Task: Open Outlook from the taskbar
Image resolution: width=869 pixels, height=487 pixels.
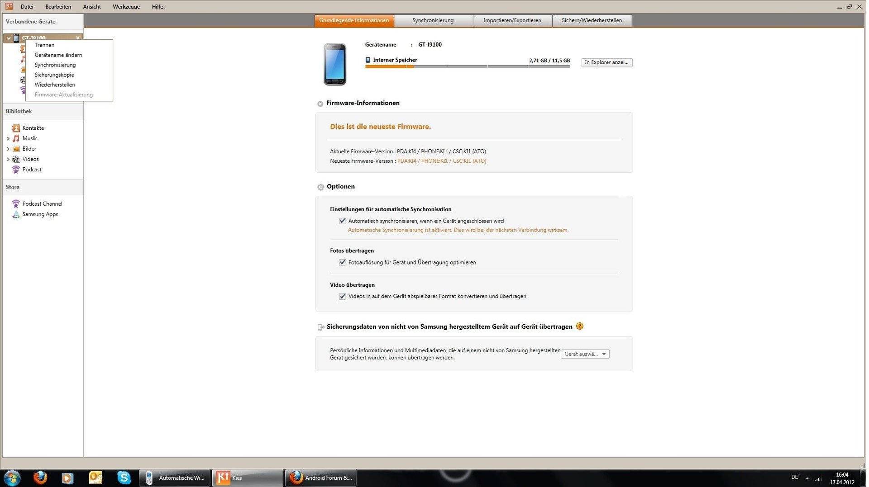Action: click(x=95, y=478)
